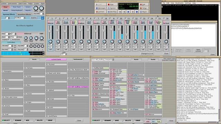
Task: Toggle mixer part 1 enable checkbox
Action: [x=48, y=18]
